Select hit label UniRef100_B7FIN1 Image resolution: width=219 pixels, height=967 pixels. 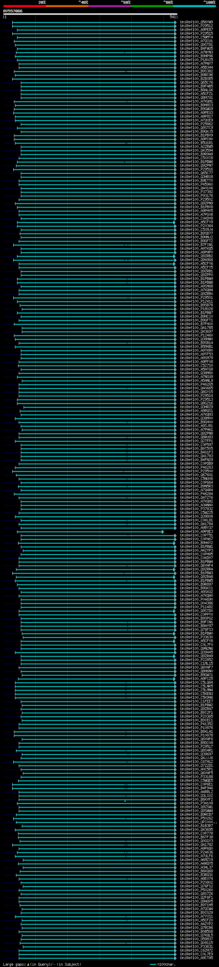point(196,245)
